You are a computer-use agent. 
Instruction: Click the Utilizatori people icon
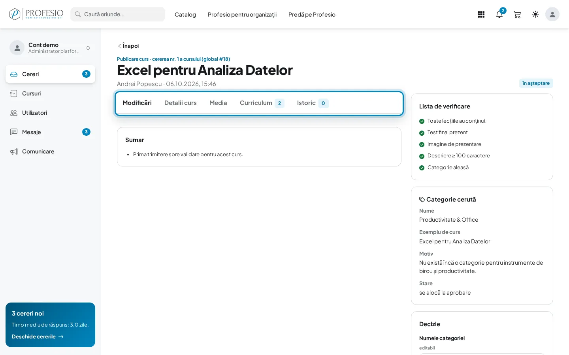point(14,113)
